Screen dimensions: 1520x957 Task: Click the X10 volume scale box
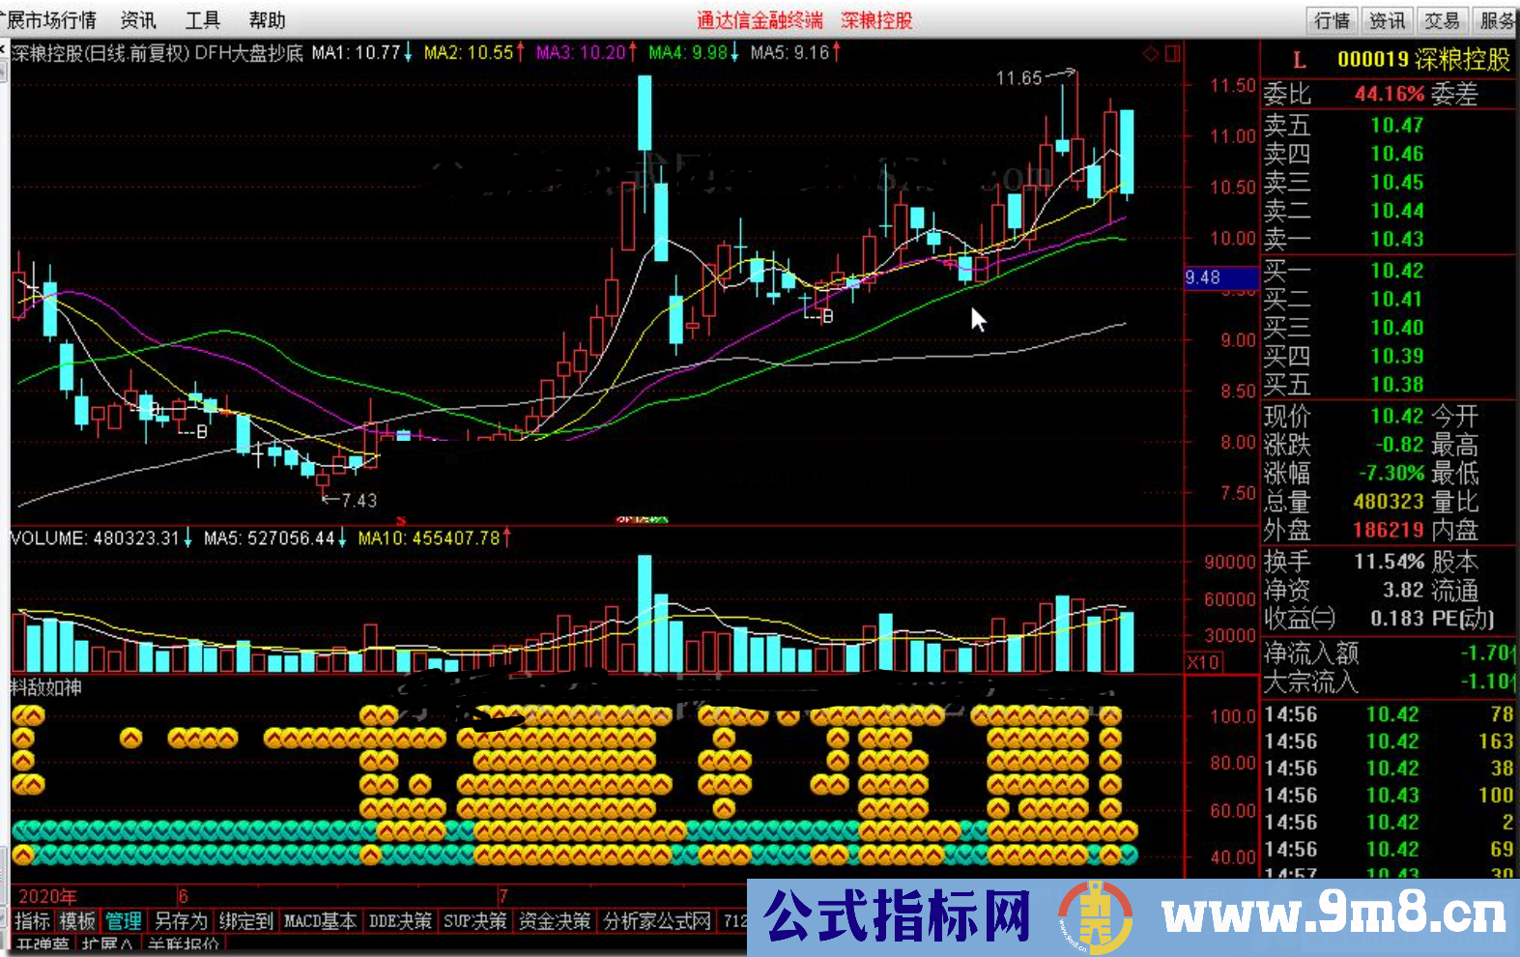click(1204, 662)
